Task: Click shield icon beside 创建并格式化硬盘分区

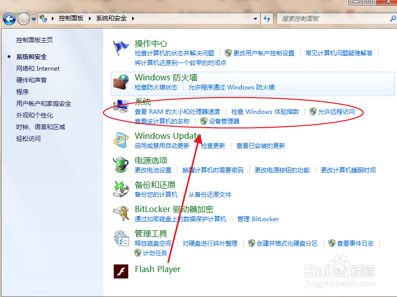Action: point(252,243)
